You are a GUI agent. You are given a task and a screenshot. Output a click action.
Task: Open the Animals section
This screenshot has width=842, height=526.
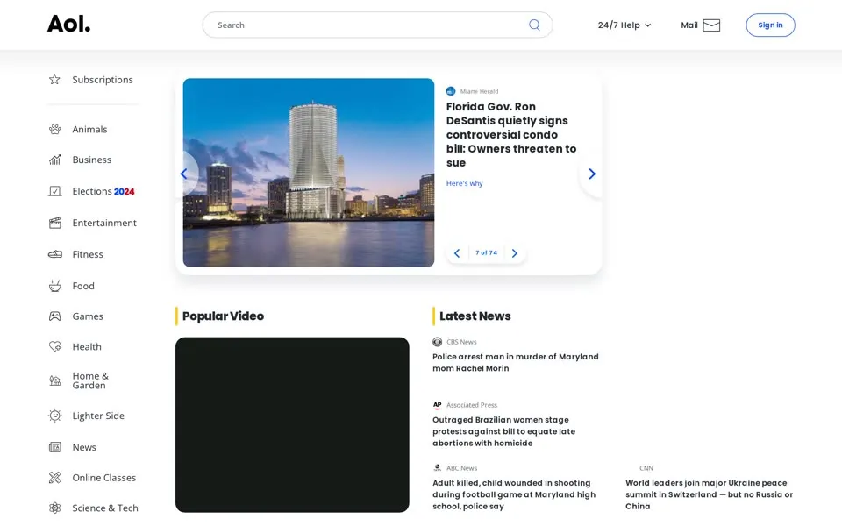89,130
